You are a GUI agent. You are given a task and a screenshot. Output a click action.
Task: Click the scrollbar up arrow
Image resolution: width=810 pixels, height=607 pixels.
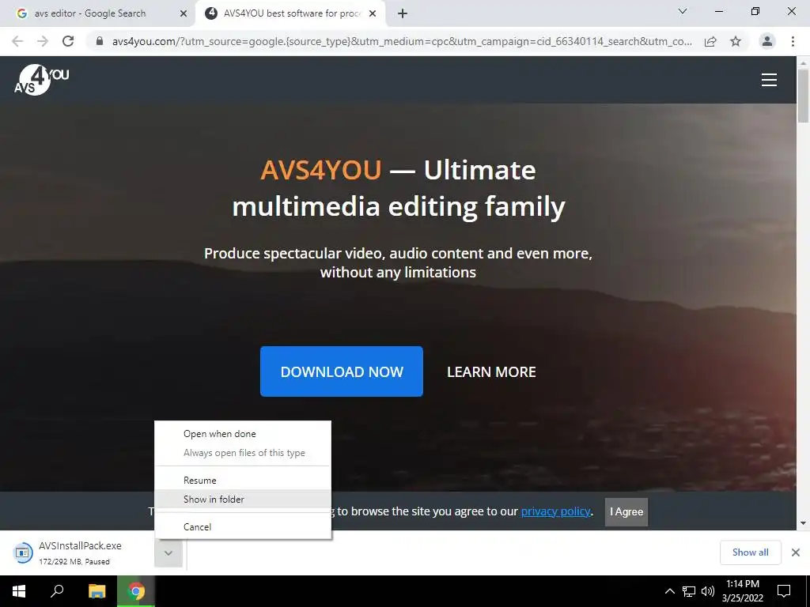click(x=803, y=62)
